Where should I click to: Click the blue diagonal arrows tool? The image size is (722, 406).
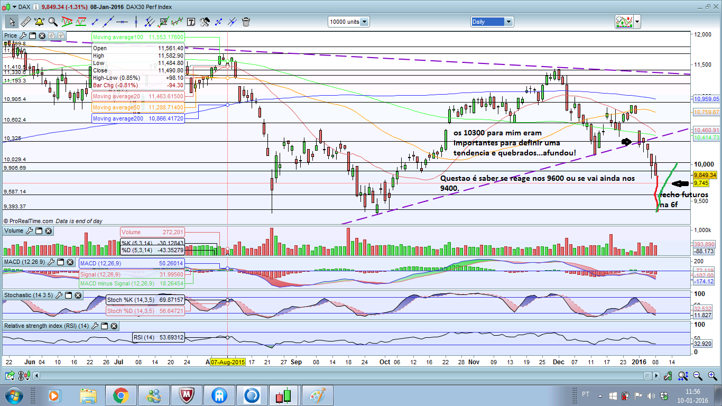click(x=218, y=22)
